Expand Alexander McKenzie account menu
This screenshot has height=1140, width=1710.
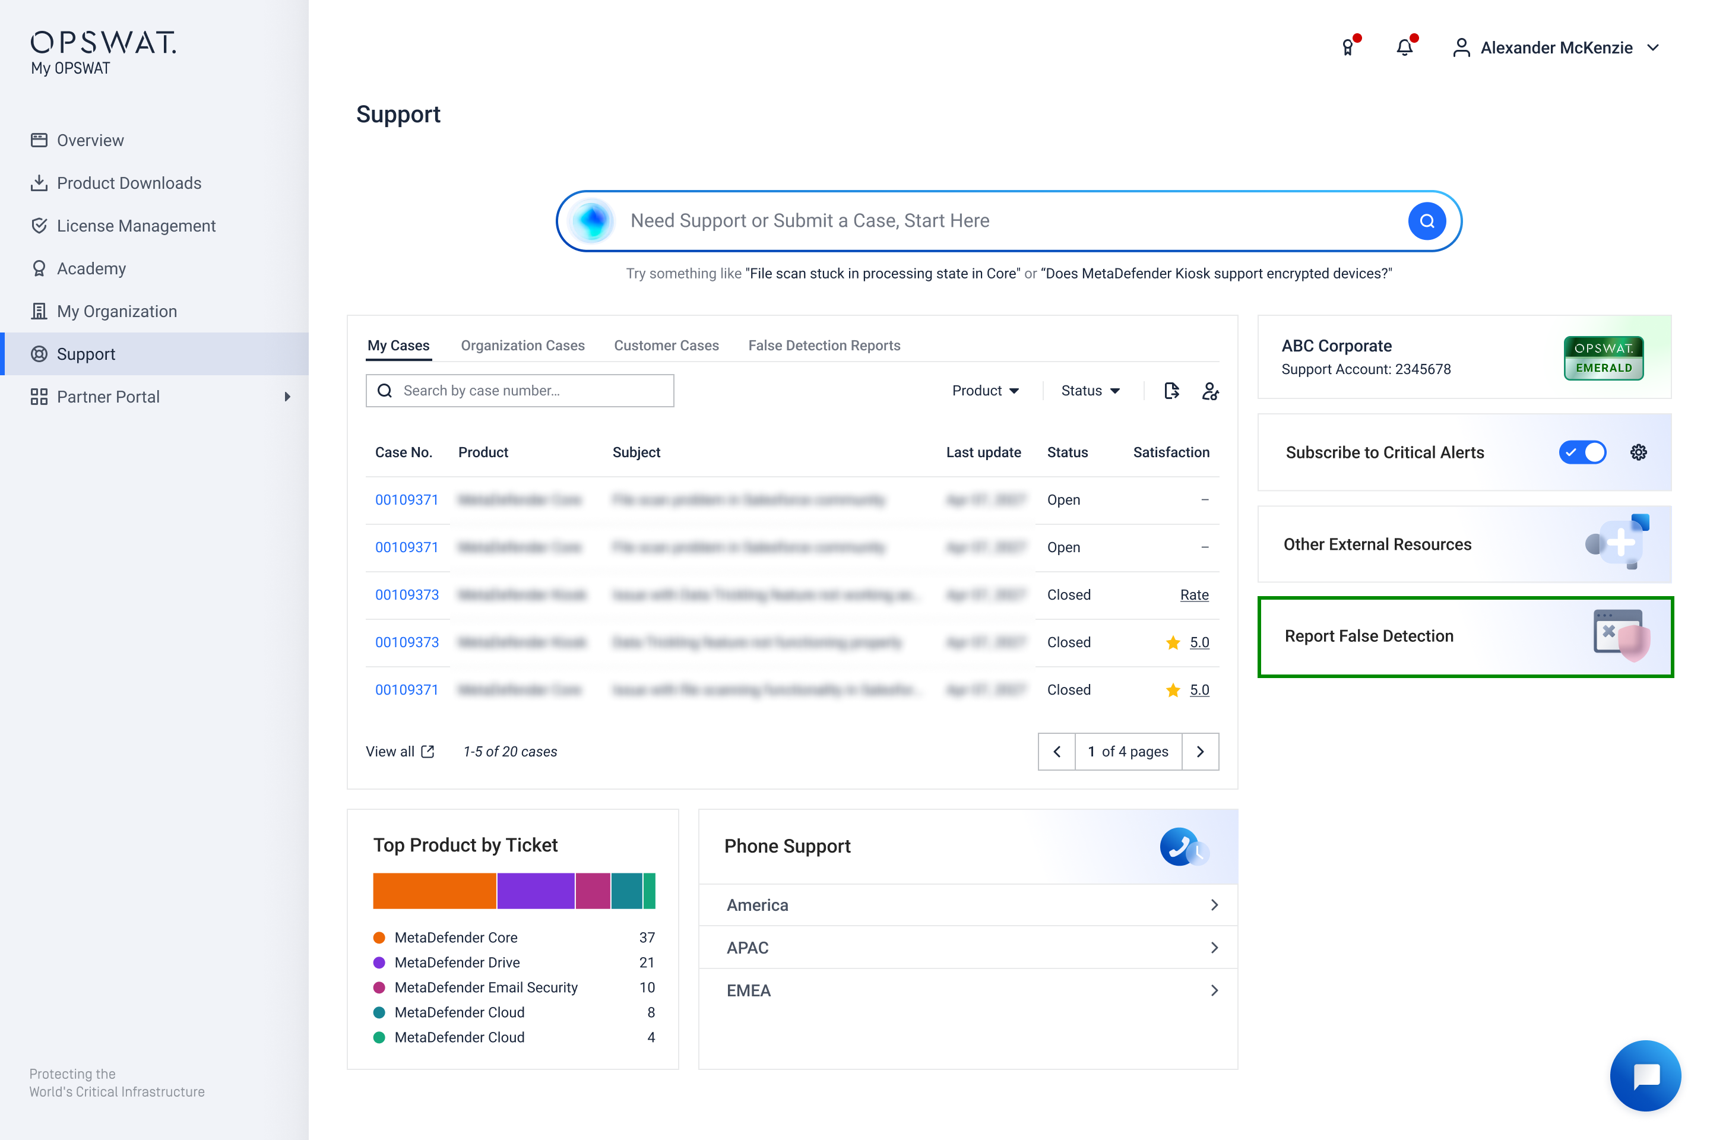coord(1556,48)
